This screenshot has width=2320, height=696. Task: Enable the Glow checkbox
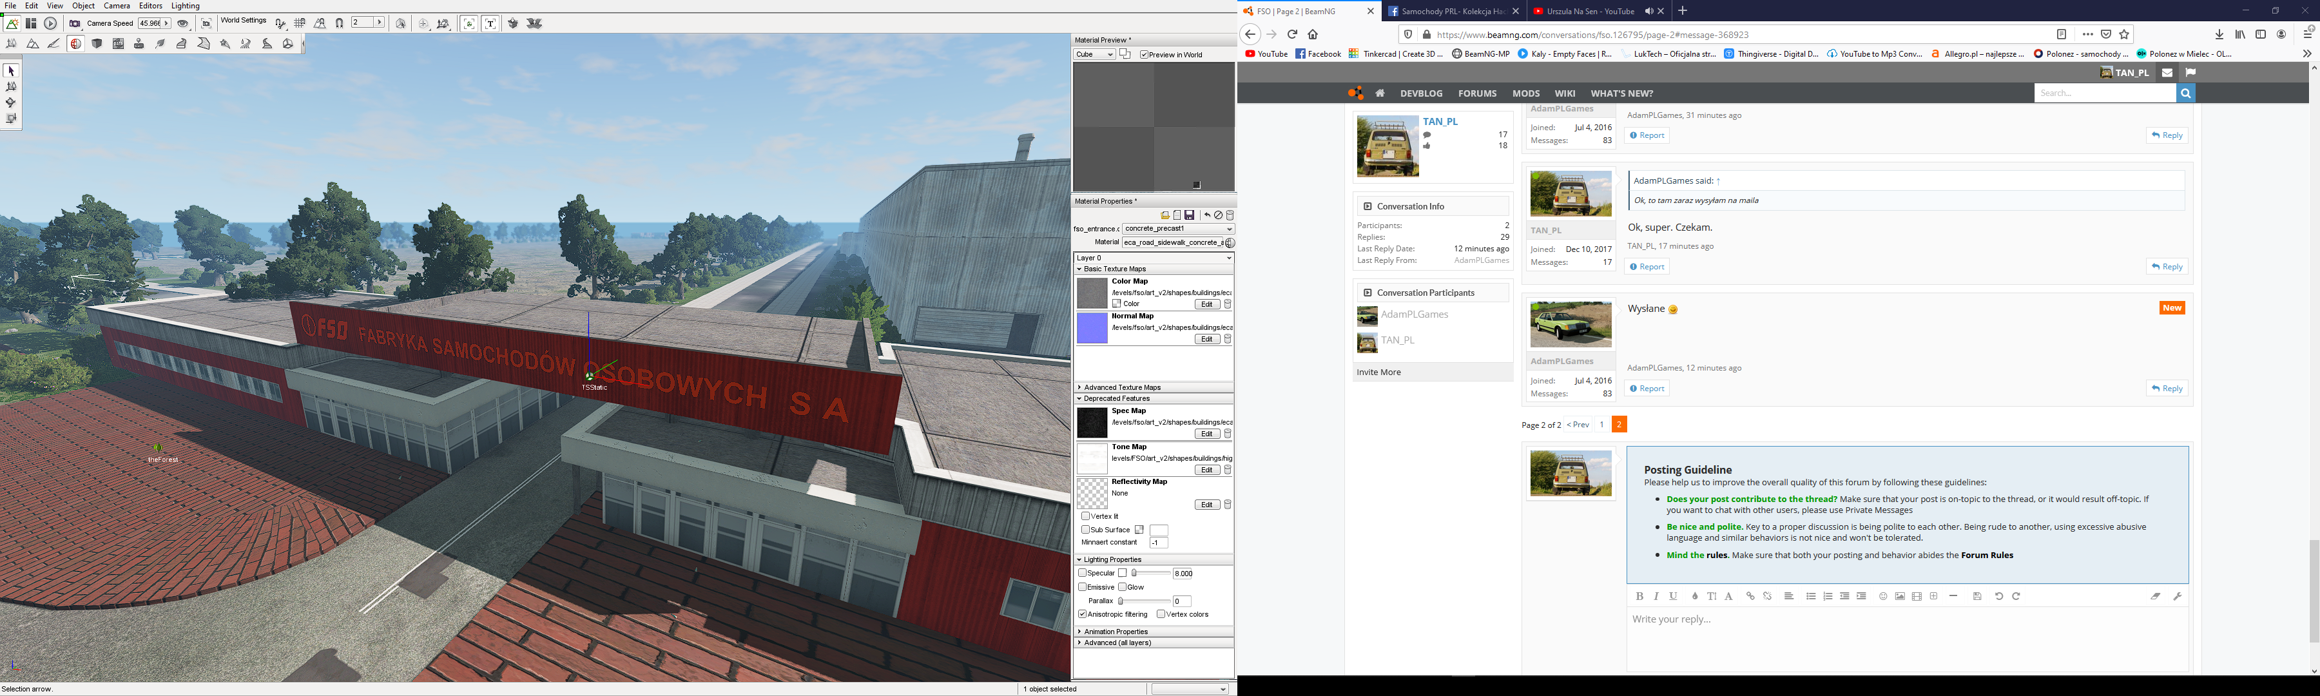click(x=1122, y=587)
